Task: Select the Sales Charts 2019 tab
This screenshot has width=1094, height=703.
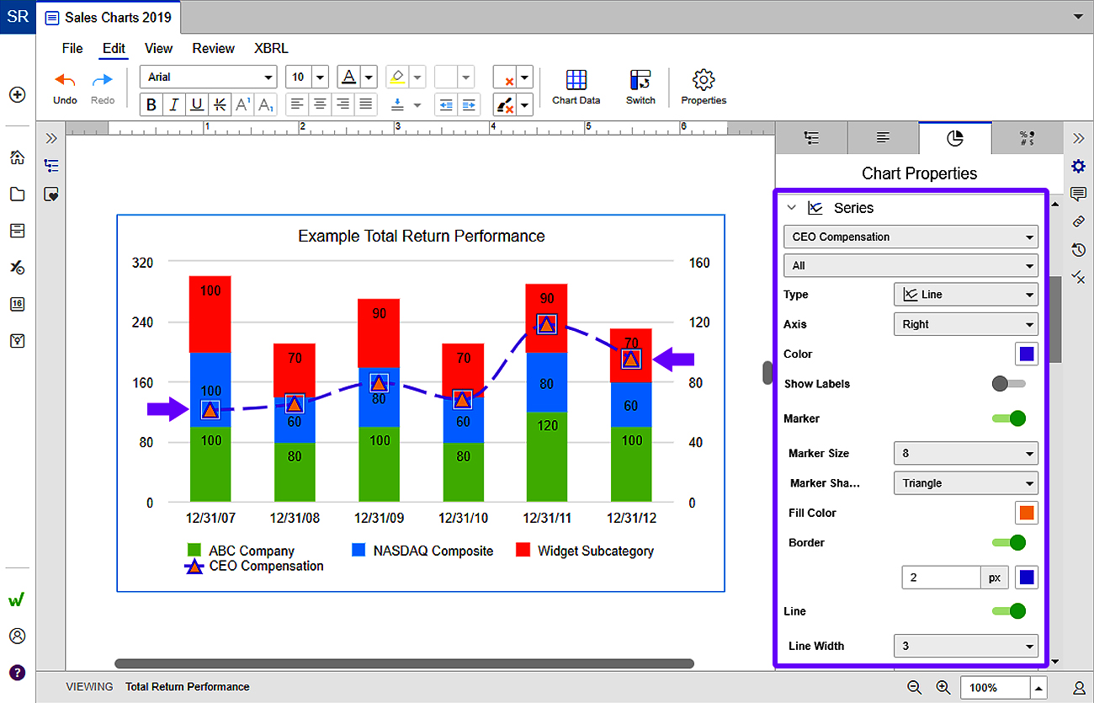Action: (x=108, y=17)
